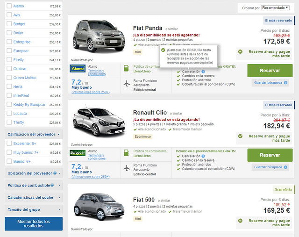Click the 169,25 € Fiat 500 price
The image size is (299, 237).
coord(277,210)
